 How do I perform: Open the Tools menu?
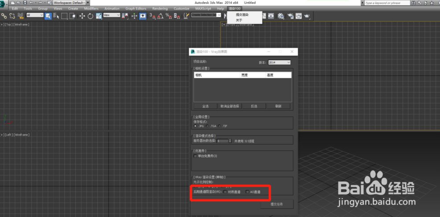(28, 9)
